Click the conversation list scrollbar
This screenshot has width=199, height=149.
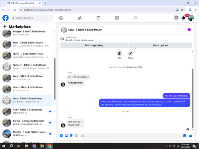[55, 79]
